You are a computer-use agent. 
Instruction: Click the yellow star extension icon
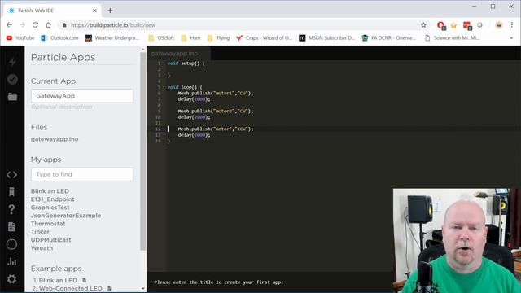pyautogui.click(x=453, y=25)
